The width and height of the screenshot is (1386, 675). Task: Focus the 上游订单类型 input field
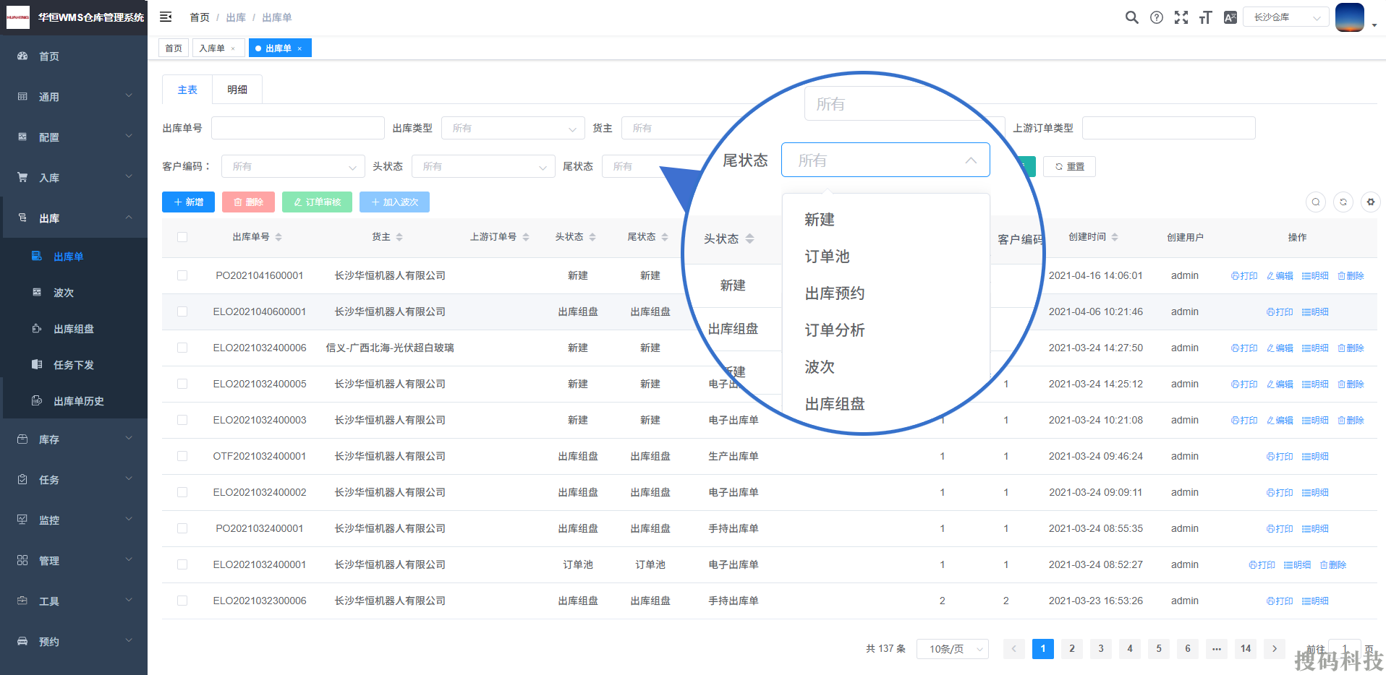(1169, 128)
